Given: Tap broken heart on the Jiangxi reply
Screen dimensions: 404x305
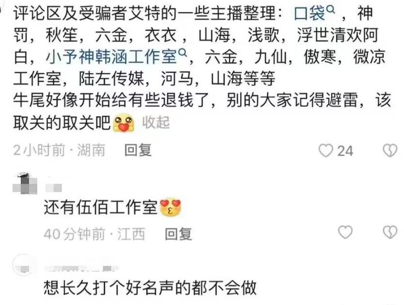Looking at the screenshot, I should point(390,232).
